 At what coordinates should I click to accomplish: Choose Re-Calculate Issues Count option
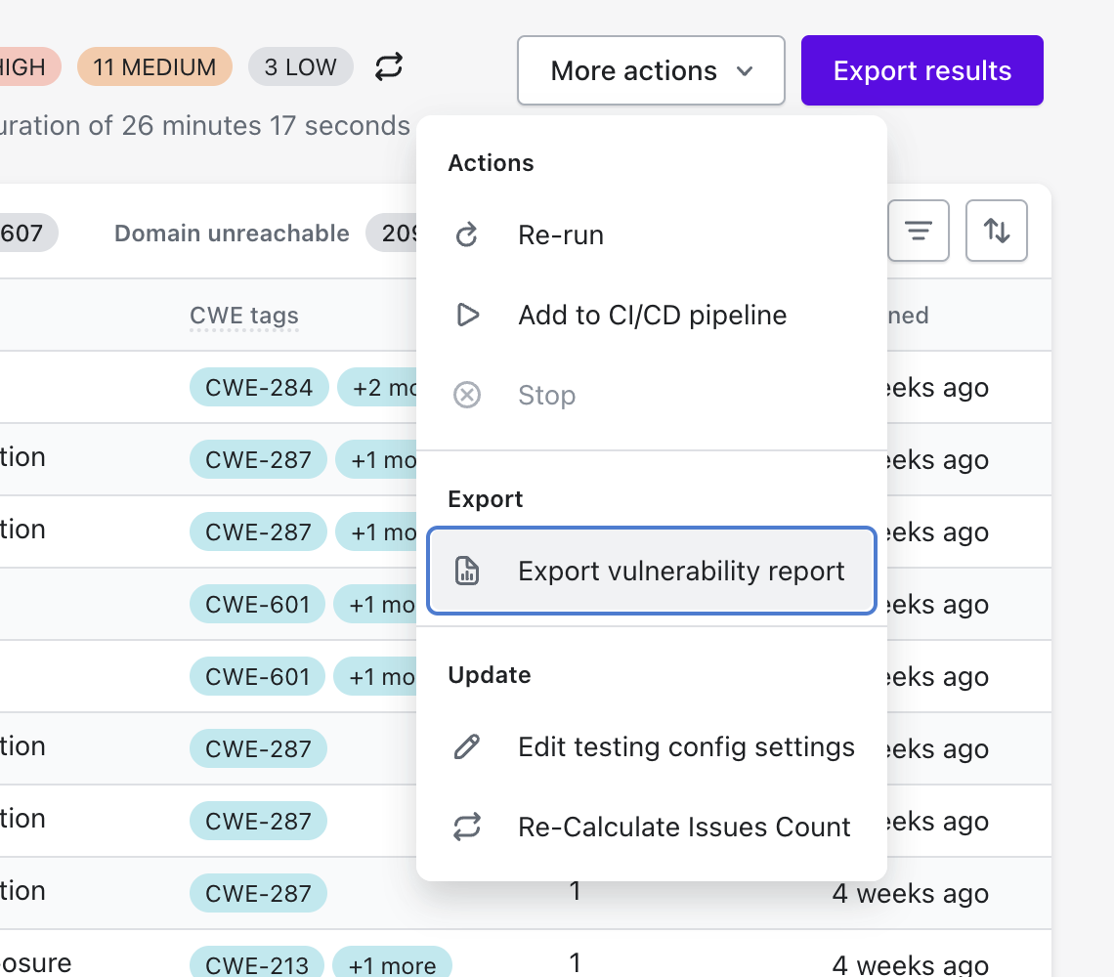[684, 828]
